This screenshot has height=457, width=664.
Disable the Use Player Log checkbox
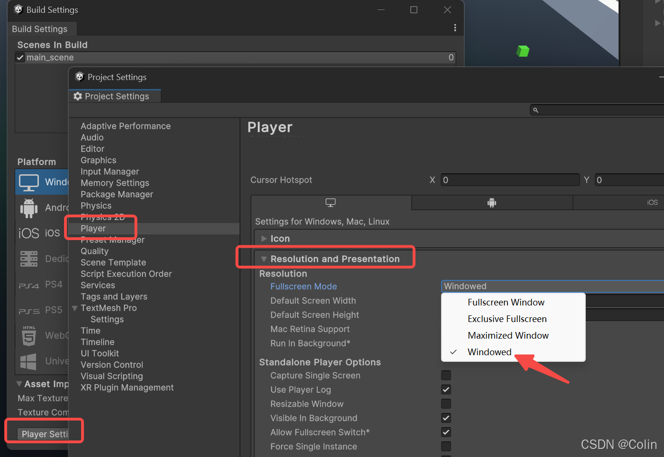(x=446, y=390)
